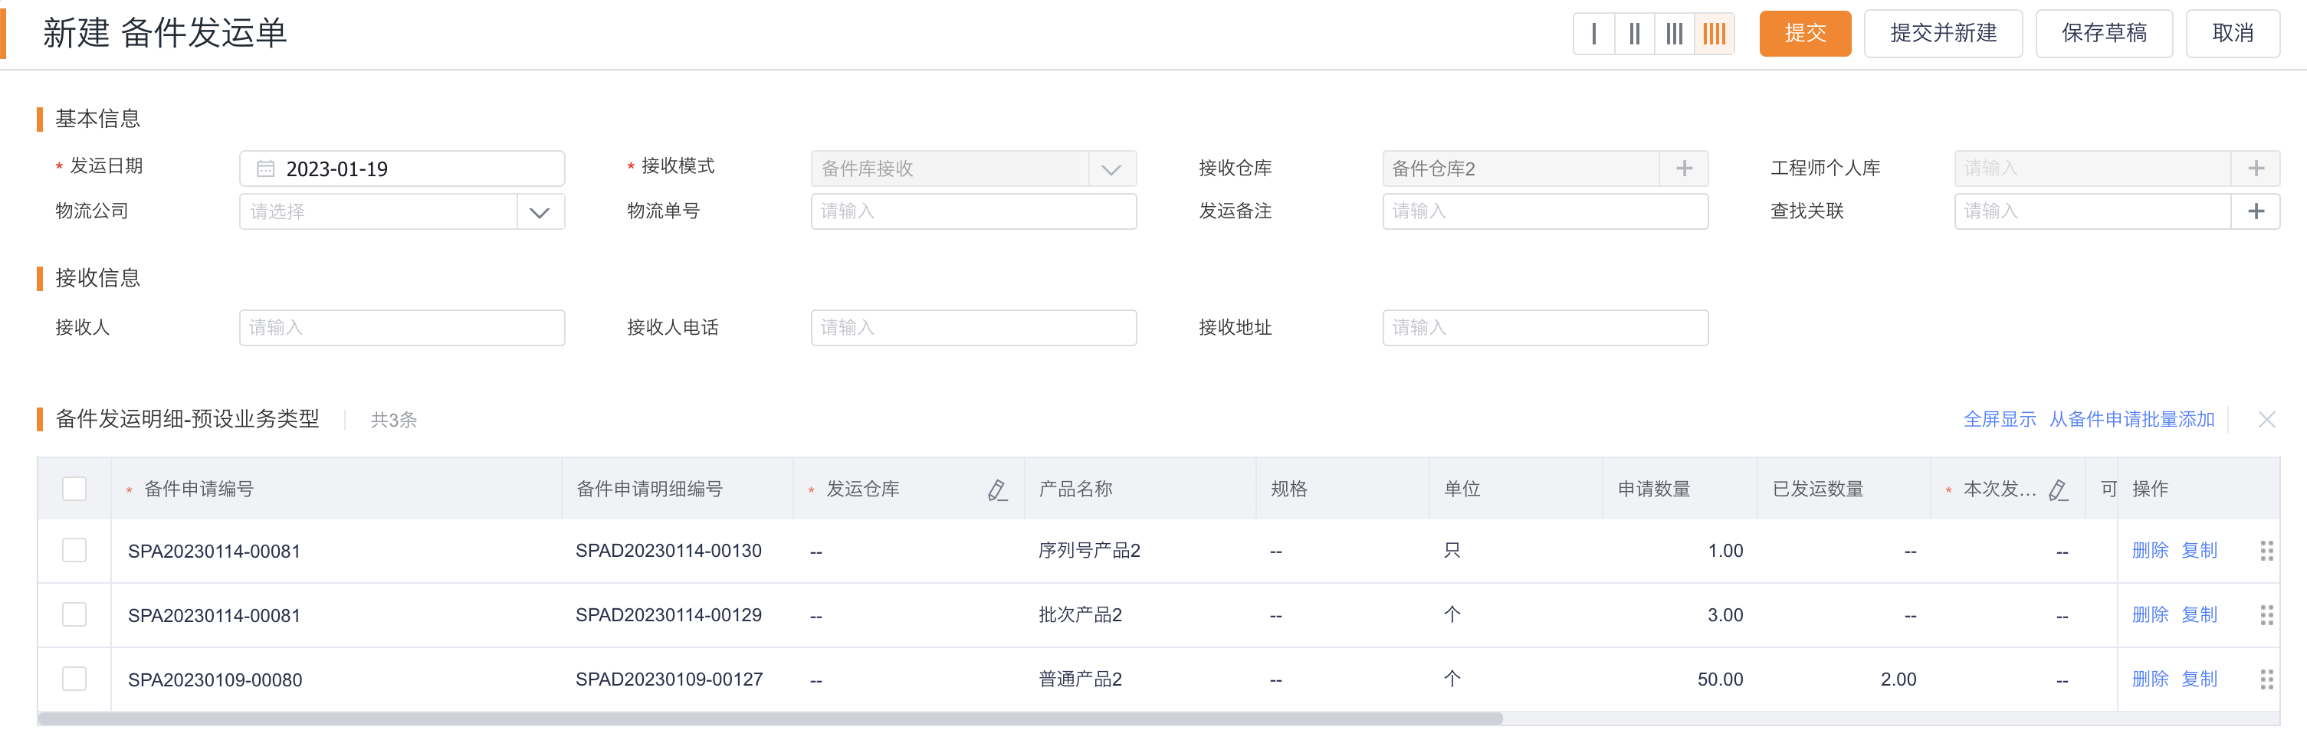Focus the 接收地址 input field
The height and width of the screenshot is (740, 2307).
pos(1545,328)
